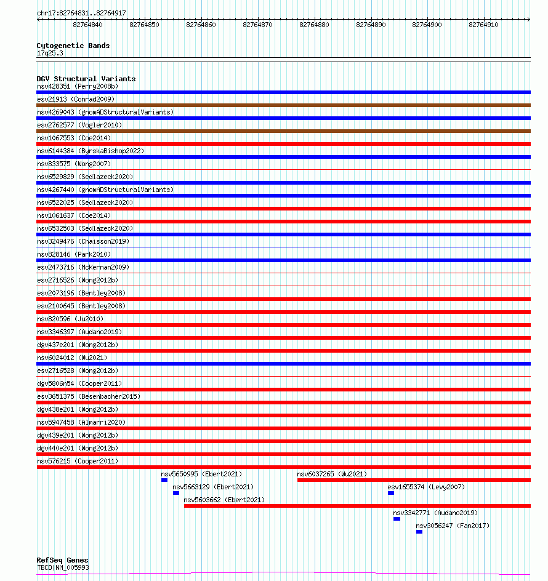548x581 pixels.
Task: Click the chr17:82764831..82764917 region label
Action: (x=81, y=13)
